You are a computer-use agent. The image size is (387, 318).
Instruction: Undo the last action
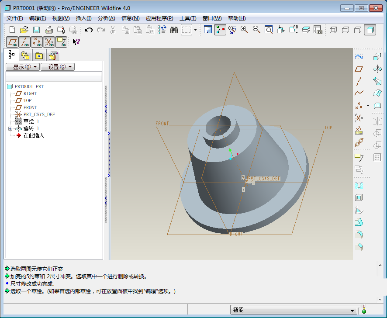[88, 30]
